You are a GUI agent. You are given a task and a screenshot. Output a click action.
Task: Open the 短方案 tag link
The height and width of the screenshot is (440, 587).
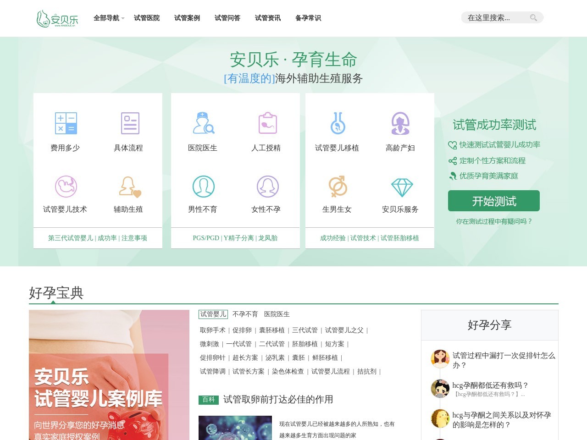click(x=335, y=344)
